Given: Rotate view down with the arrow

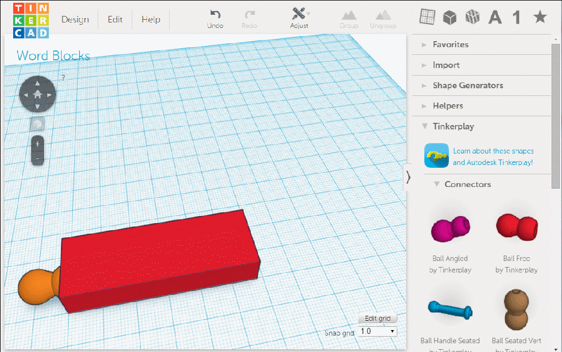Looking at the screenshot, I should click(x=38, y=106).
